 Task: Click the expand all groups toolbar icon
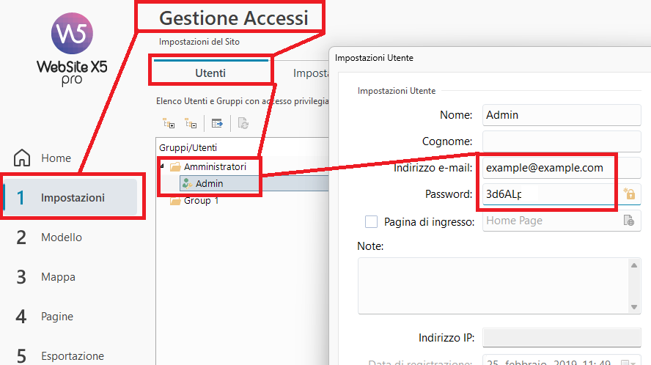pos(169,124)
